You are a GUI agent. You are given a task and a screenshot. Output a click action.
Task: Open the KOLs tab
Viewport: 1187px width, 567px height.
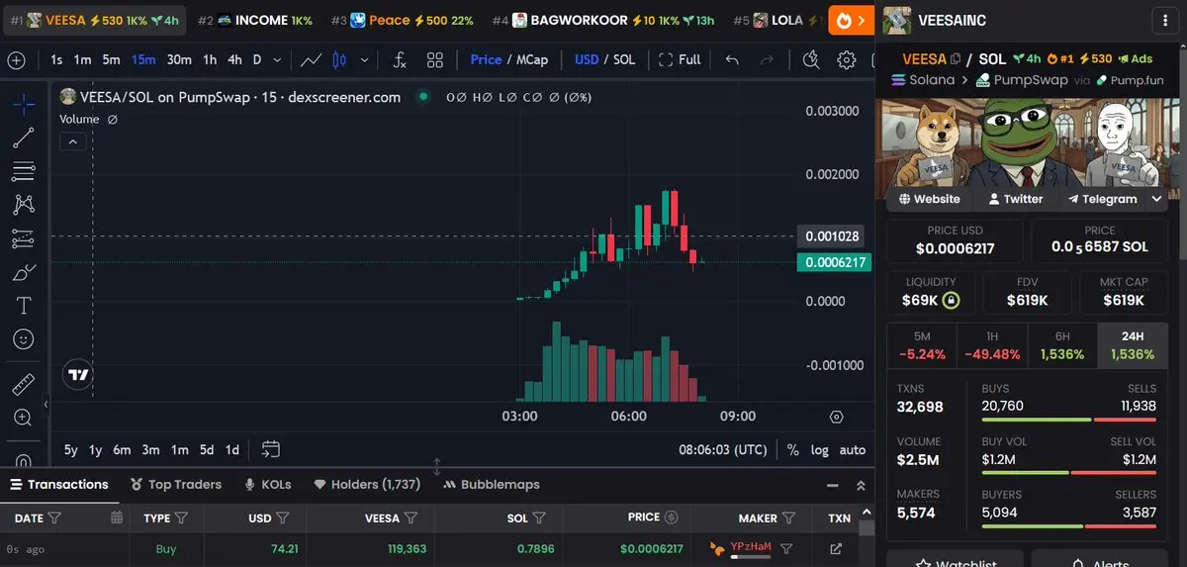267,485
